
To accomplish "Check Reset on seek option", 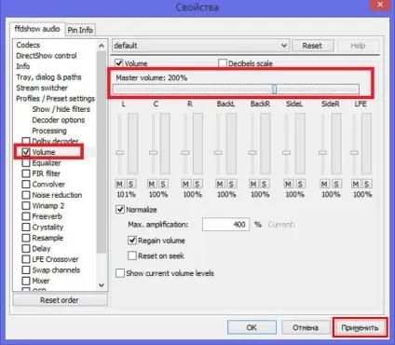I will [132, 255].
